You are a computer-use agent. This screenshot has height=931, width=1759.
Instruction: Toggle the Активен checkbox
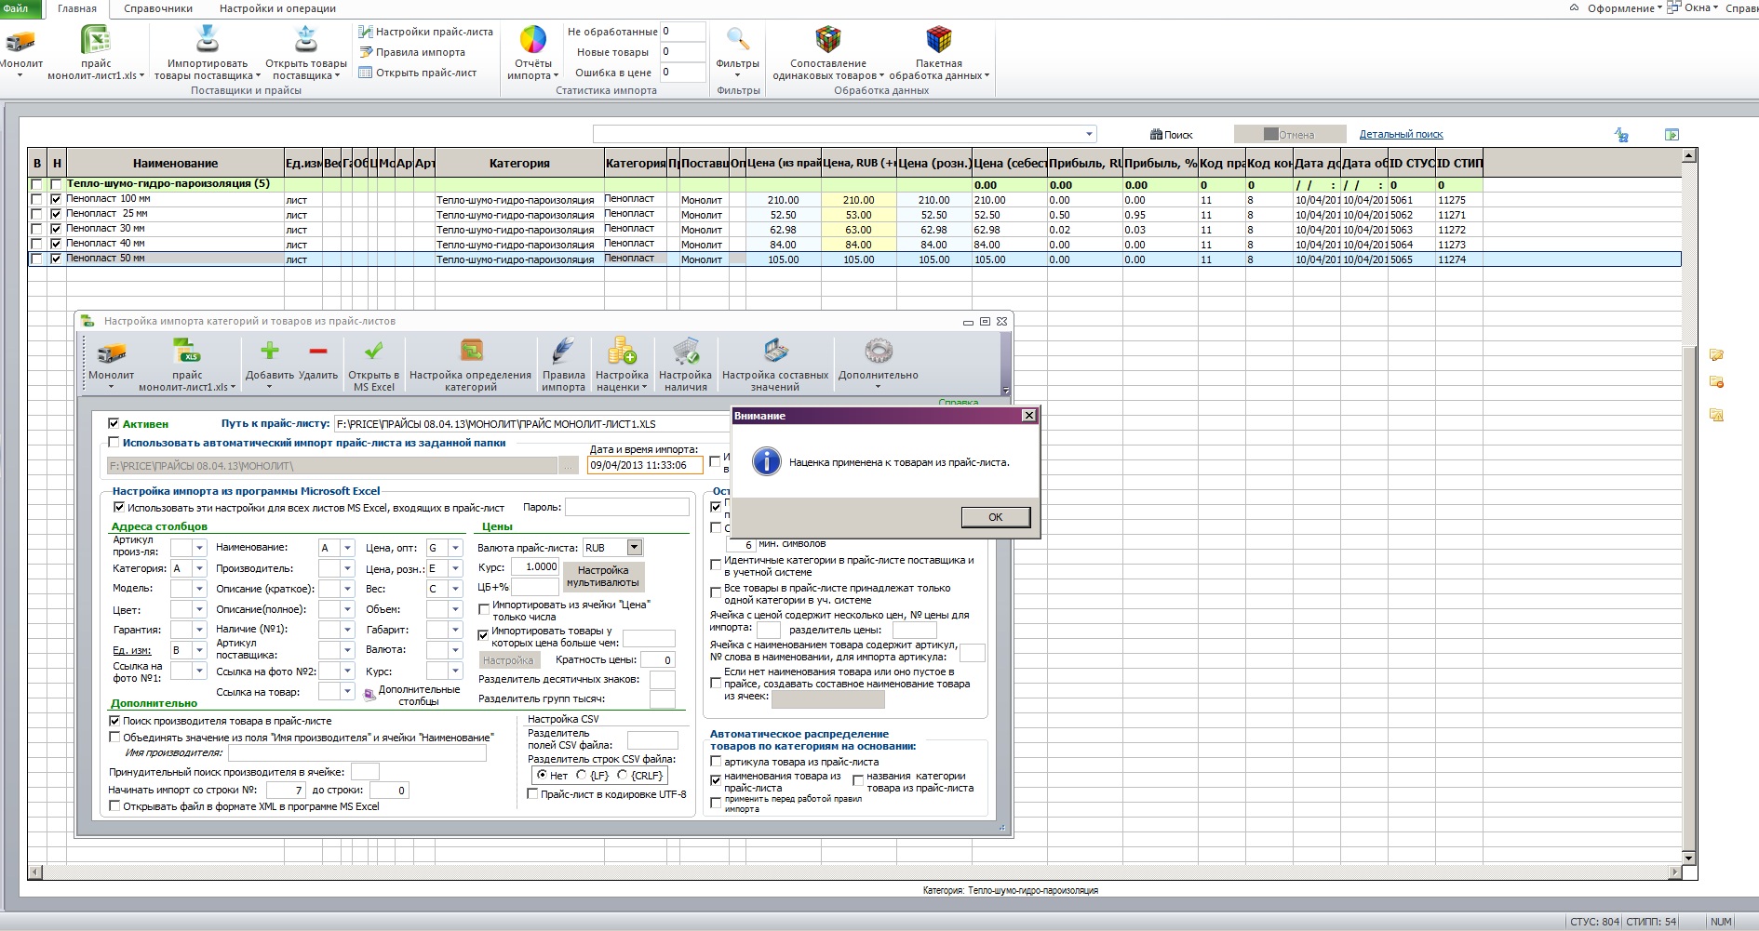pyautogui.click(x=114, y=423)
